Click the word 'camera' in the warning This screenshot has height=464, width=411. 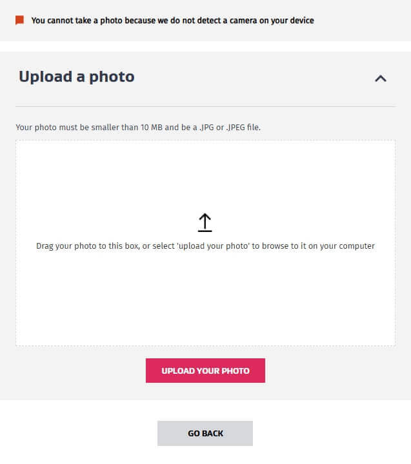236,21
